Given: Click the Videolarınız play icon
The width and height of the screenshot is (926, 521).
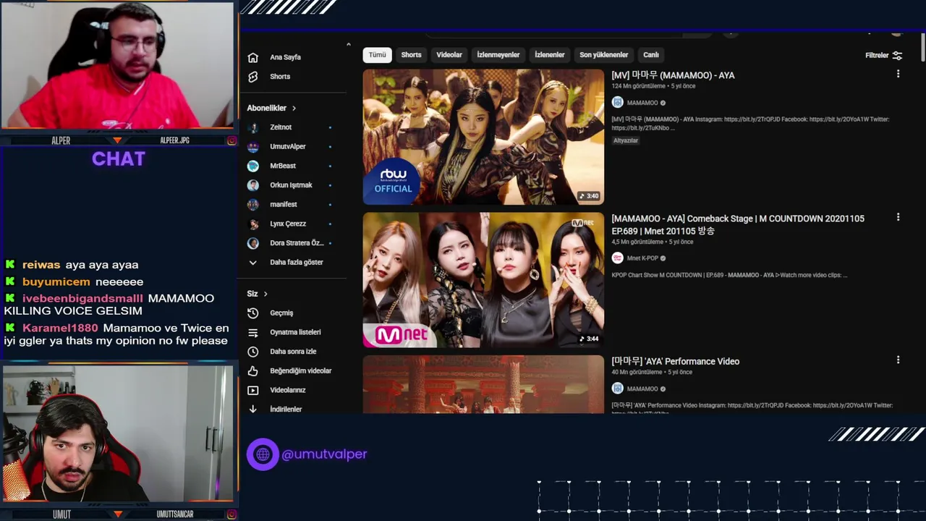Looking at the screenshot, I should coord(252,390).
